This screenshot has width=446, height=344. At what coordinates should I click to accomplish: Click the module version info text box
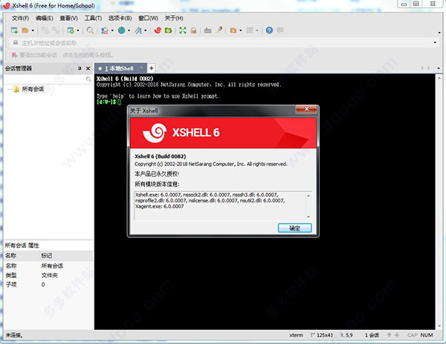[x=219, y=206]
